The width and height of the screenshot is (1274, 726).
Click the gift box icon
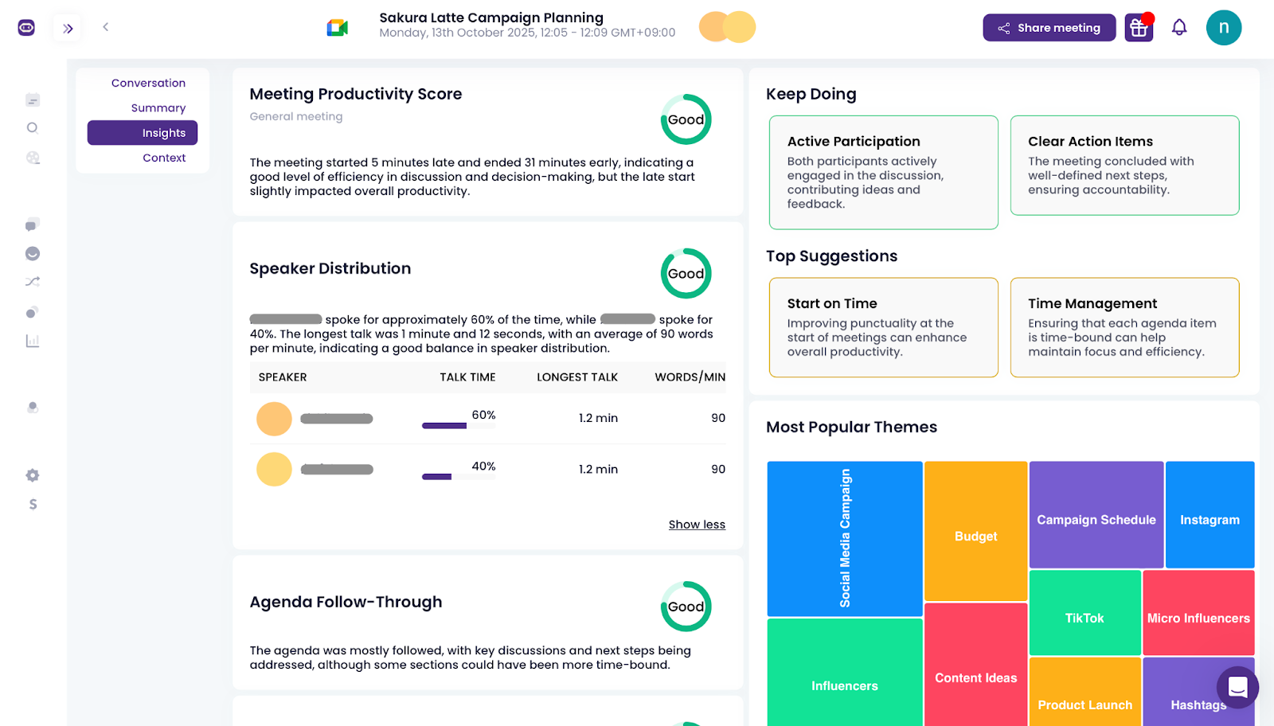pyautogui.click(x=1139, y=28)
